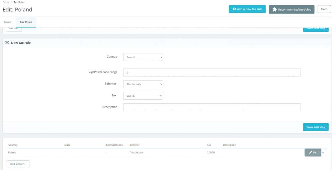Select the Tax Rules tab
332x170 pixels.
click(26, 22)
